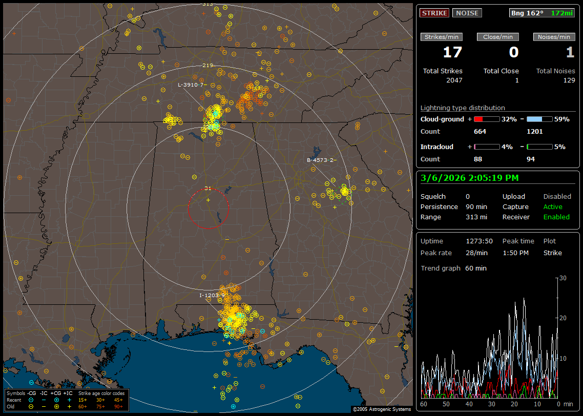Click the old +CG yellow legend symbol
The height and width of the screenshot is (416, 583).
click(56, 406)
